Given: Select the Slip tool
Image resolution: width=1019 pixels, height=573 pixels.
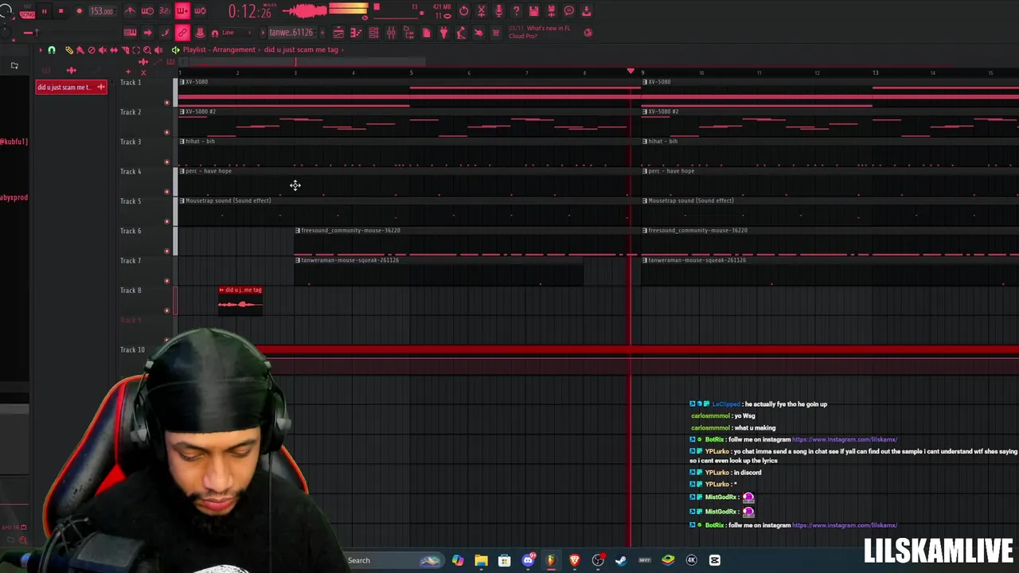Looking at the screenshot, I should click(x=114, y=50).
